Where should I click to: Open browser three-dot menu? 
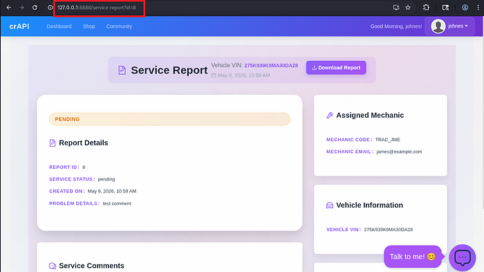pos(478,8)
